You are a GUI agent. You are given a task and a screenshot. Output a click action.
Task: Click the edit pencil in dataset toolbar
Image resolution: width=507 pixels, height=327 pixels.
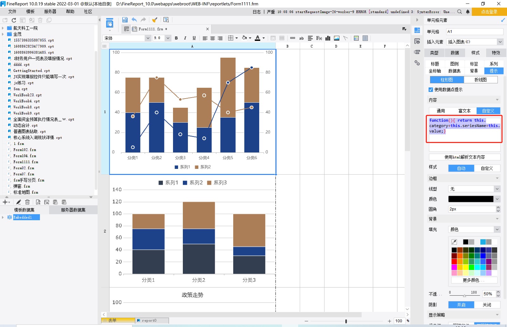pos(19,202)
